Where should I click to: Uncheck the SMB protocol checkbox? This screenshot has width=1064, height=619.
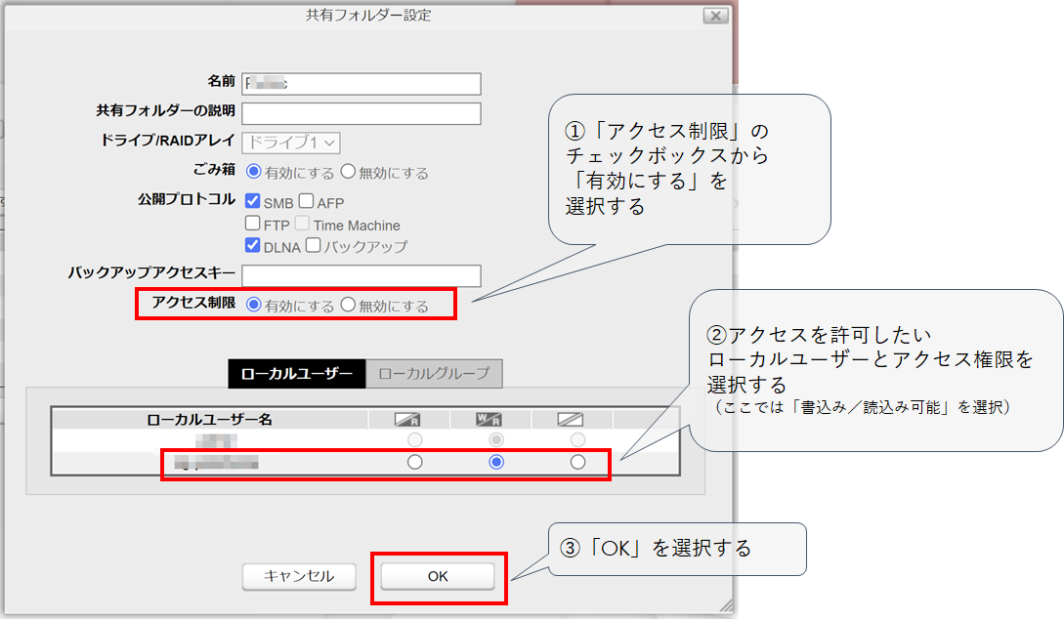click(x=253, y=202)
